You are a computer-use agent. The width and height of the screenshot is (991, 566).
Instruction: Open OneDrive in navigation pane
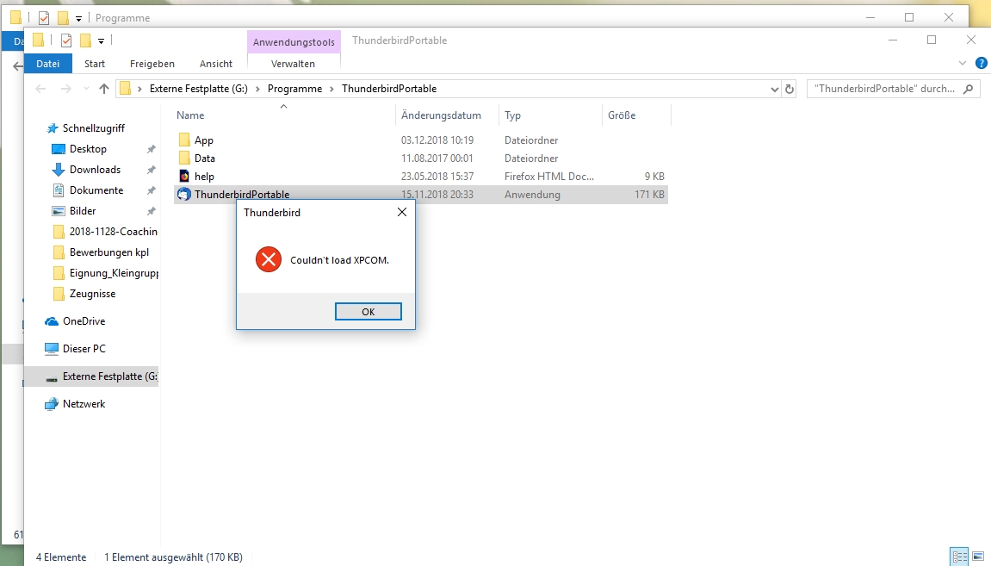[x=84, y=321]
